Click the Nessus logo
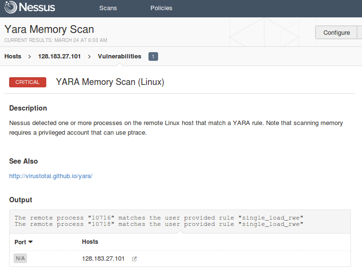 point(29,7)
